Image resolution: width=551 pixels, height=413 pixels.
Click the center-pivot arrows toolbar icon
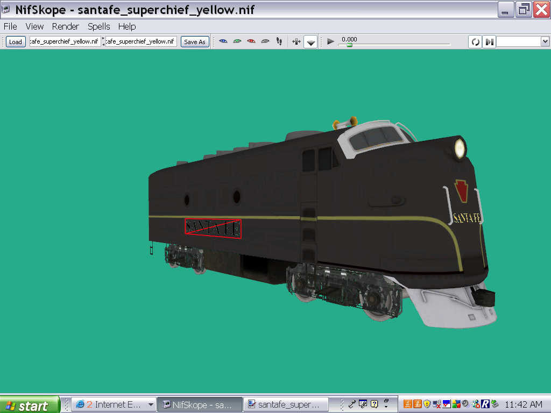(x=296, y=42)
